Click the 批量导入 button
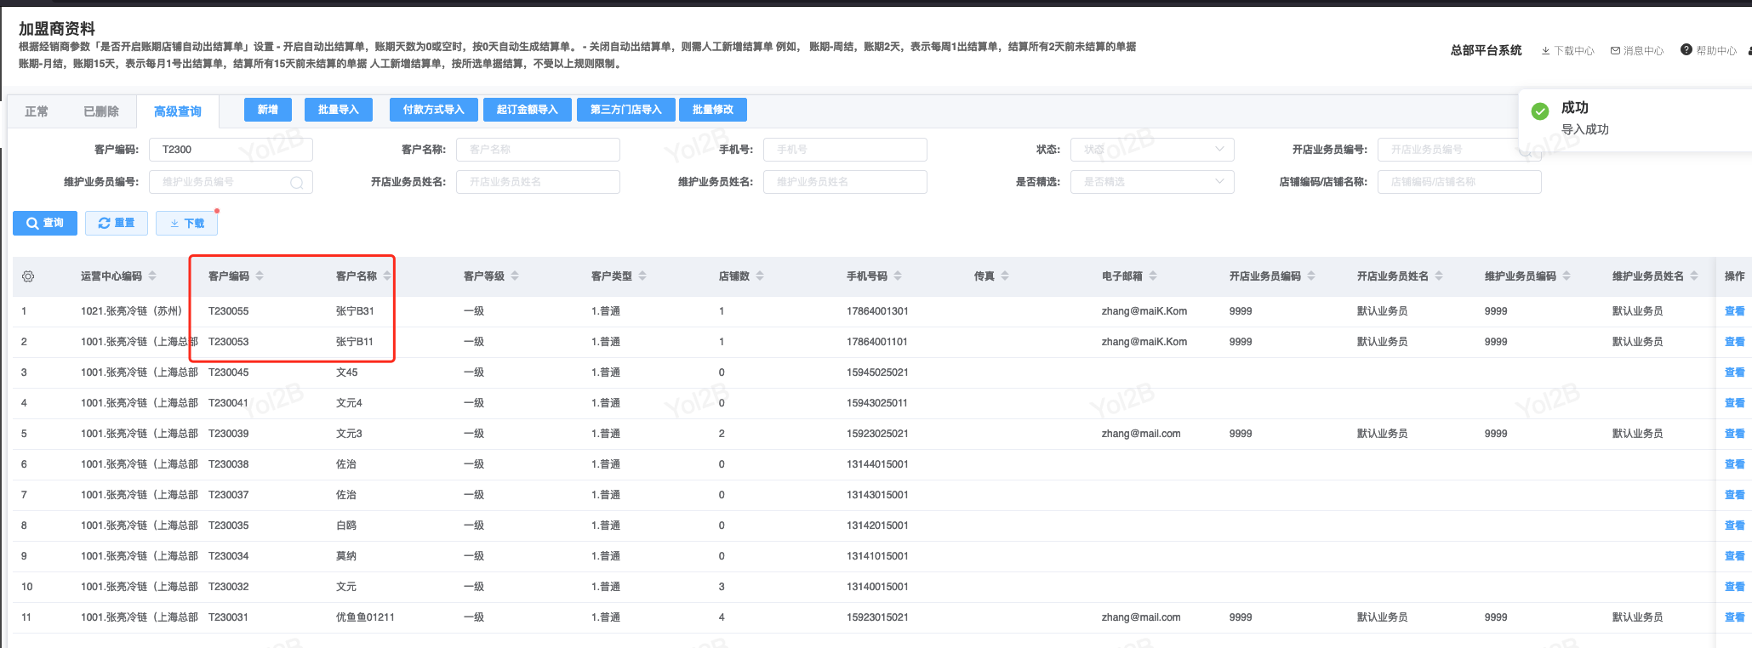This screenshot has width=1752, height=648. [x=339, y=110]
